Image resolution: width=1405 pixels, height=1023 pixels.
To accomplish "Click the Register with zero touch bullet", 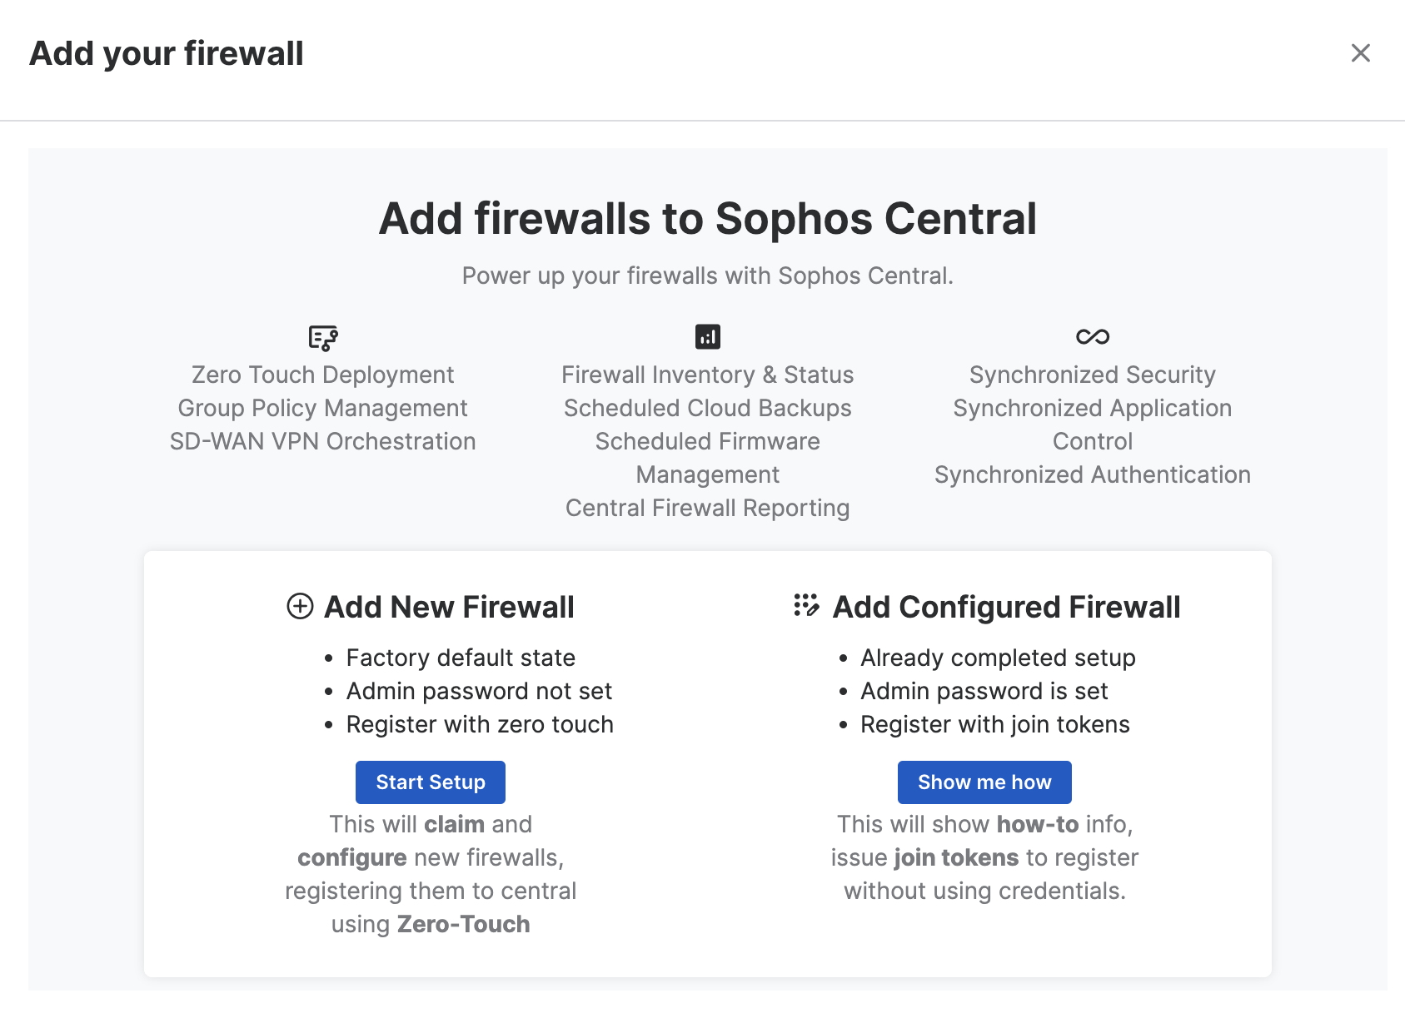I will tap(479, 724).
